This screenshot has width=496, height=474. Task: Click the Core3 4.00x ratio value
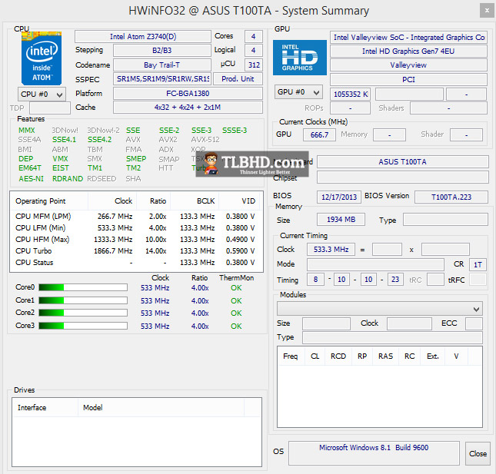(x=200, y=326)
